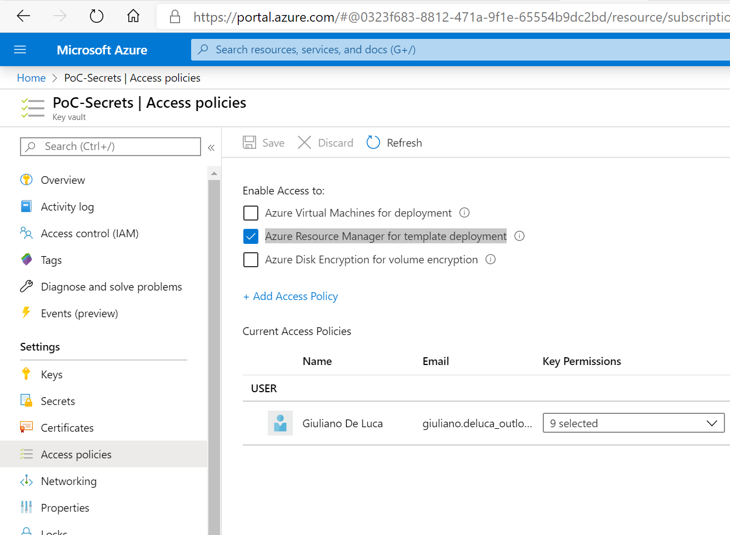Open the browser home page icon
This screenshot has height=535, width=730.
tap(133, 16)
